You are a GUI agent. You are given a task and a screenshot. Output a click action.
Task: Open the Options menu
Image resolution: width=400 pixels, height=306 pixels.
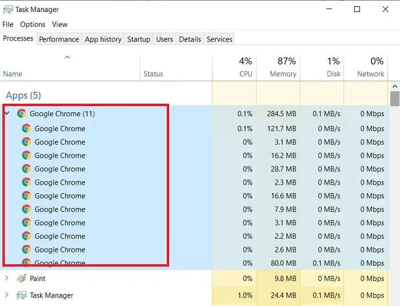click(x=33, y=25)
